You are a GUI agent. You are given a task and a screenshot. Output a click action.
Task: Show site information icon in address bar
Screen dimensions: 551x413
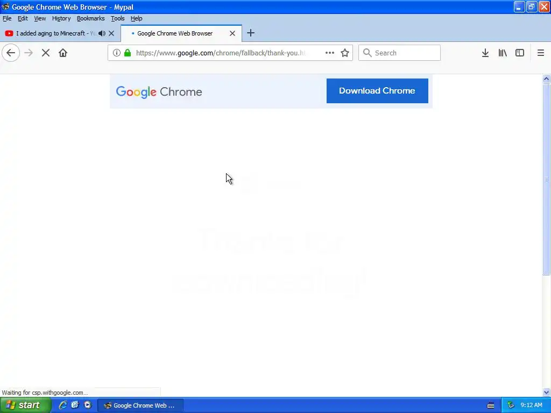(x=117, y=53)
